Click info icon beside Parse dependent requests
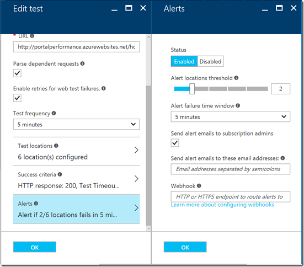This screenshot has height=267, width=304. tap(82, 63)
